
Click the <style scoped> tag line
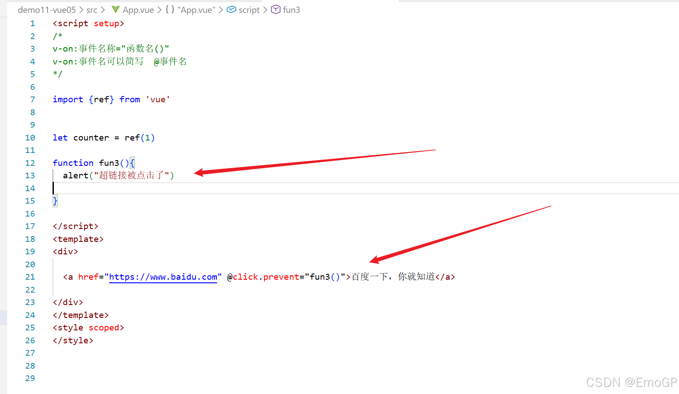[88, 328]
